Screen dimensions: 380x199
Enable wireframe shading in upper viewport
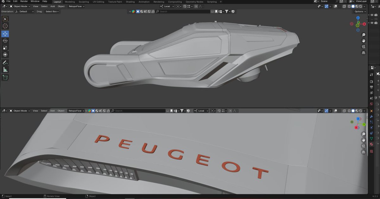[349, 6]
